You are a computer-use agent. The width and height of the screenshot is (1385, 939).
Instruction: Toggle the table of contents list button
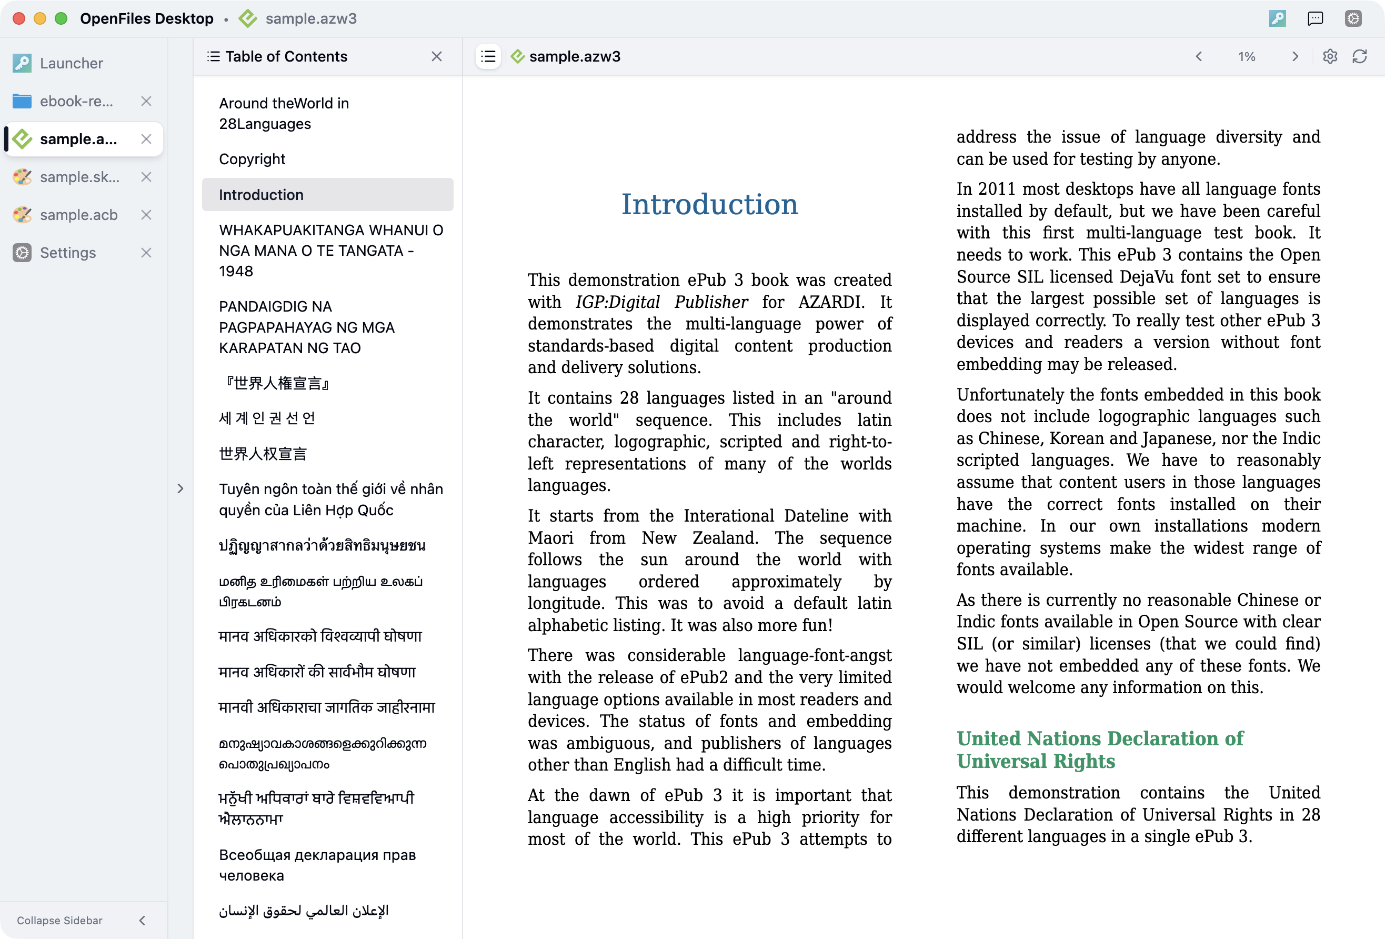488,57
